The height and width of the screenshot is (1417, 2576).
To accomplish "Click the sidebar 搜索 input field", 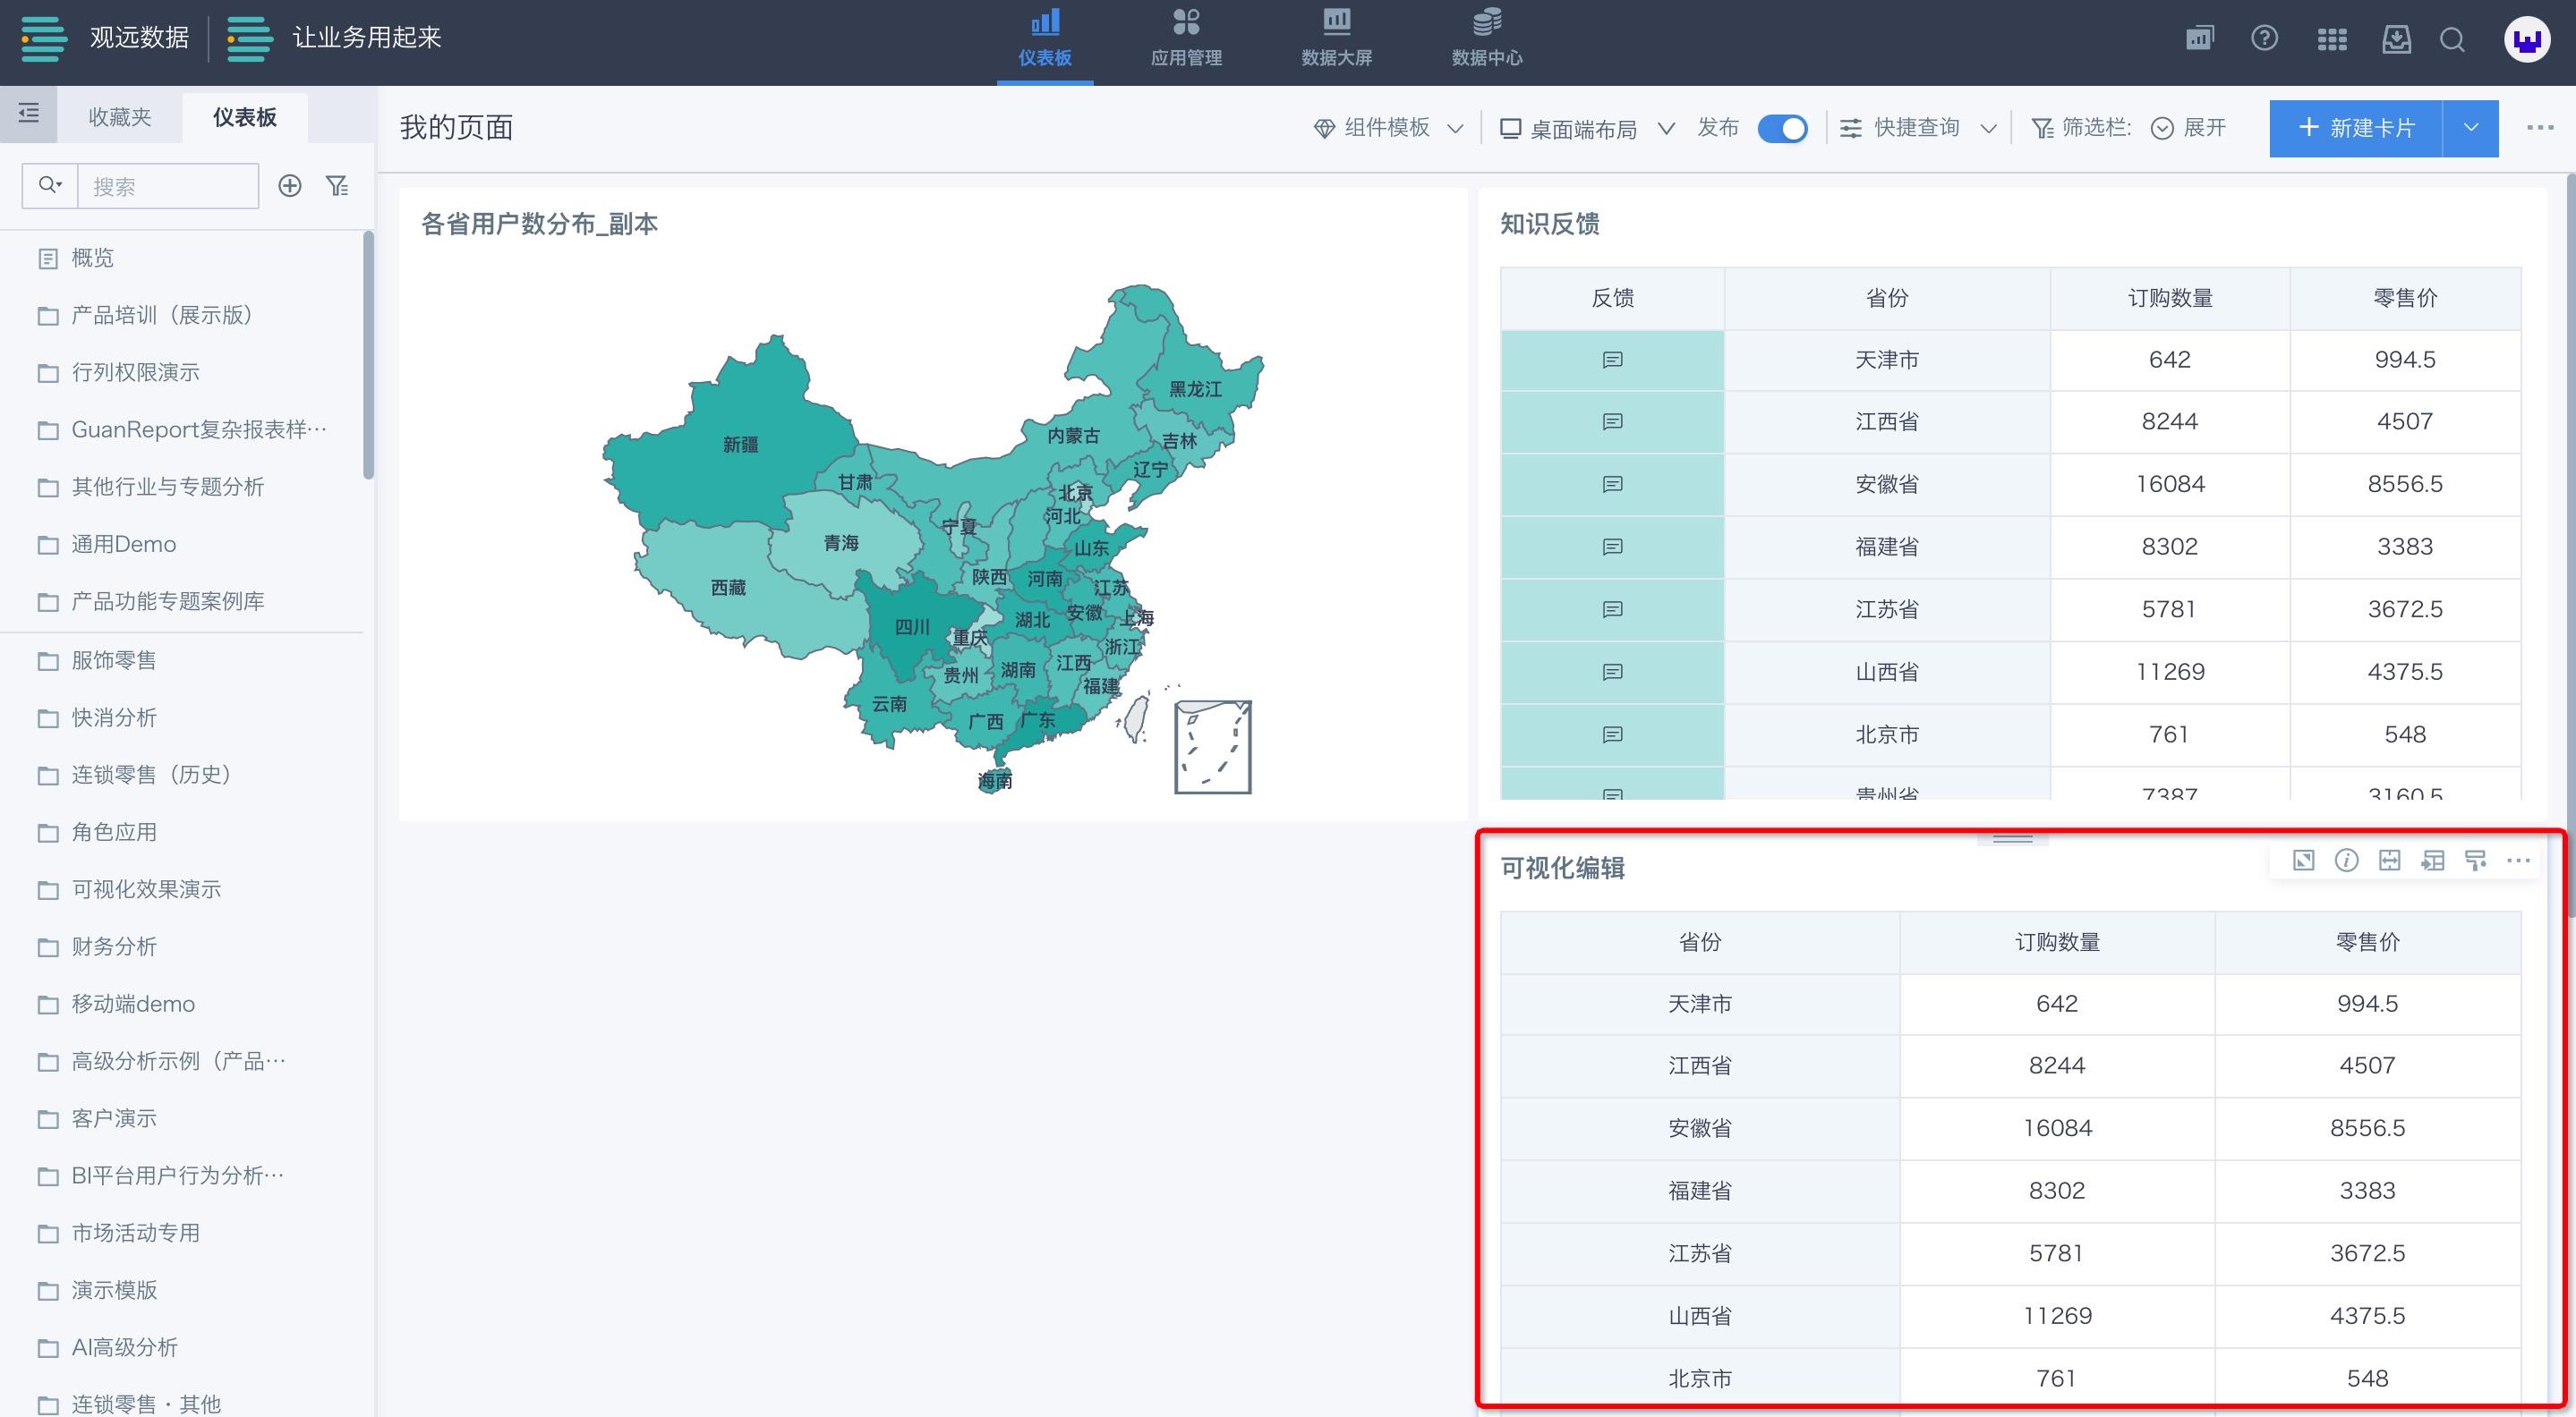I will coord(168,186).
